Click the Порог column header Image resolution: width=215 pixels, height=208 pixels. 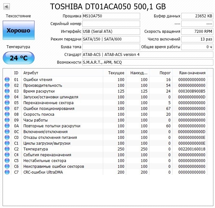point(161,73)
